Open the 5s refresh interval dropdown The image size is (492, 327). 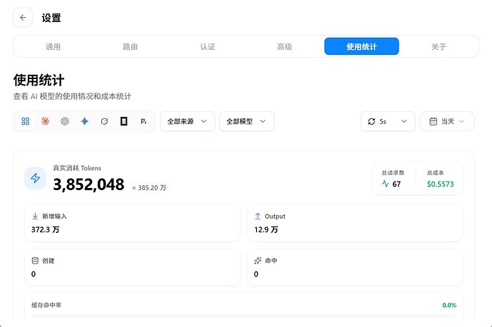click(x=388, y=121)
